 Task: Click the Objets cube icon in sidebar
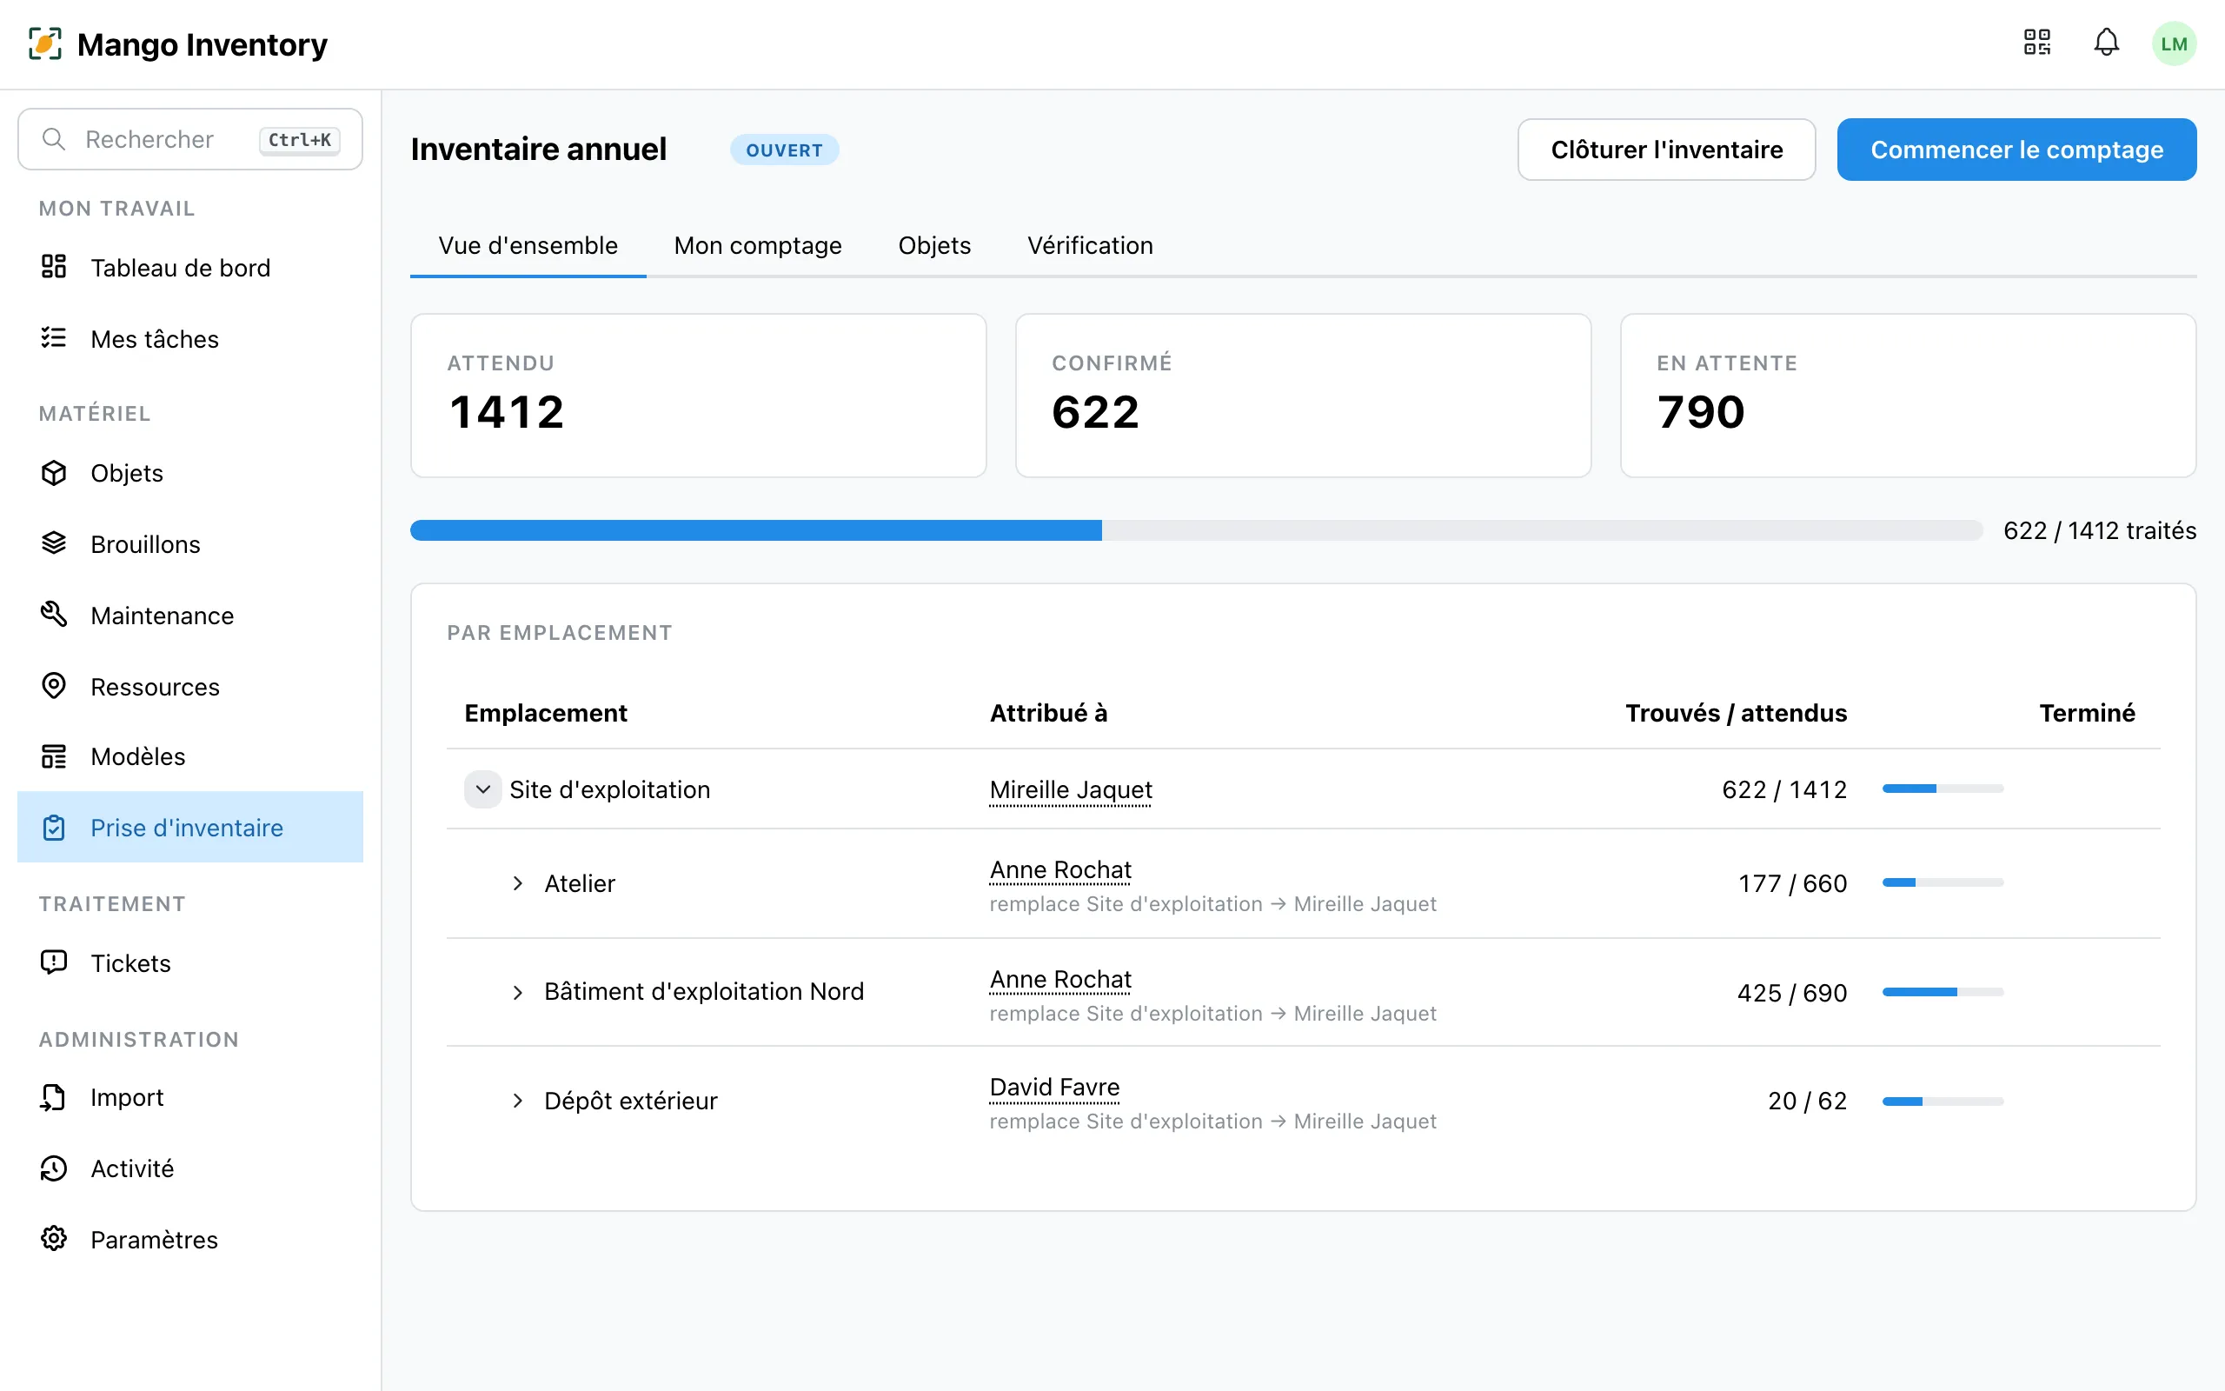click(54, 473)
